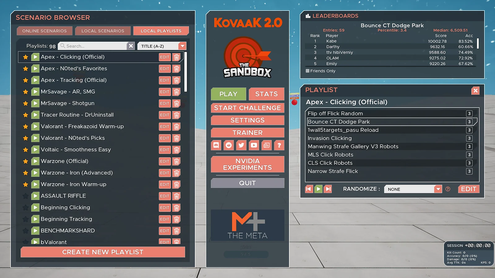Create a new playlist
495x278 pixels.
[103, 252]
